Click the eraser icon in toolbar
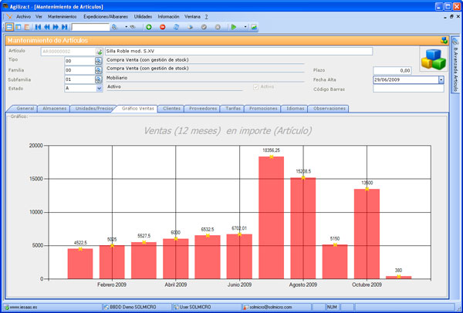 tap(190, 27)
